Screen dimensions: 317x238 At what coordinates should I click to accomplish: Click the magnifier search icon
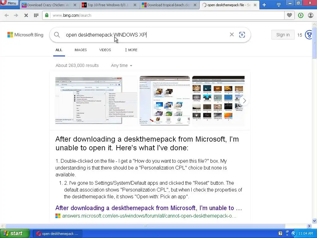point(57,35)
